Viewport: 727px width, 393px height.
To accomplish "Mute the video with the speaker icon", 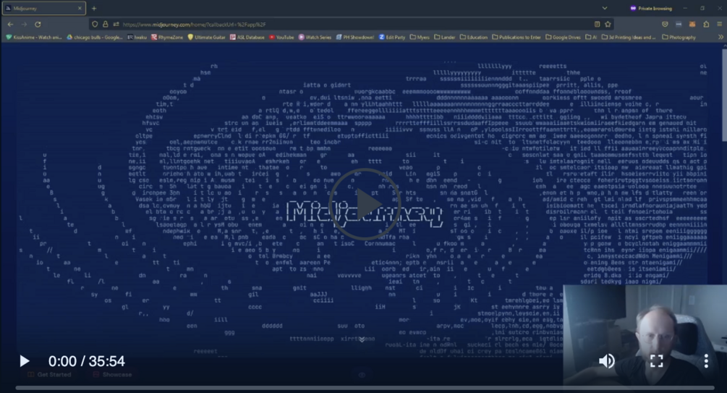I will point(606,361).
